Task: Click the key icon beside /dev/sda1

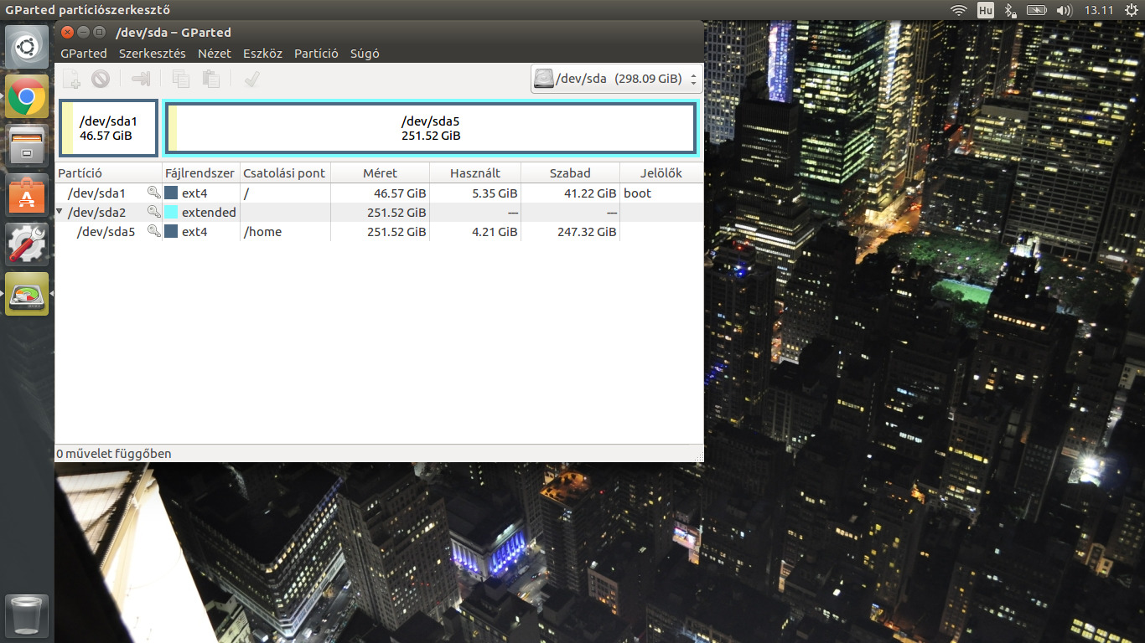Action: tap(154, 193)
